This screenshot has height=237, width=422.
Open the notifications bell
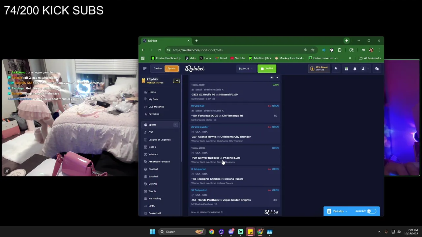(355, 69)
